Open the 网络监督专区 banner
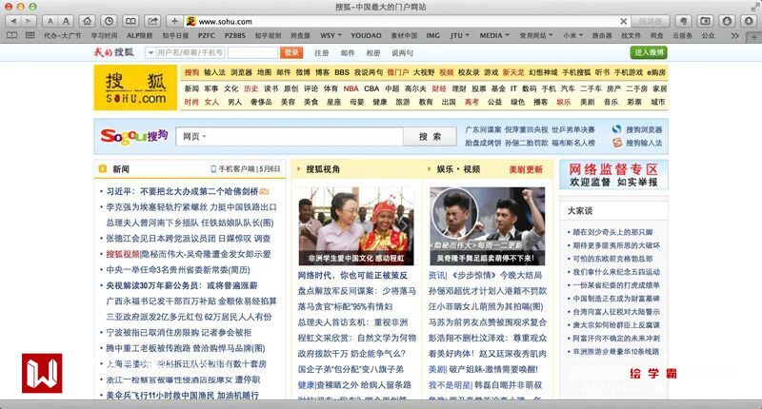Viewport: 762px width, 409px height. point(613,175)
